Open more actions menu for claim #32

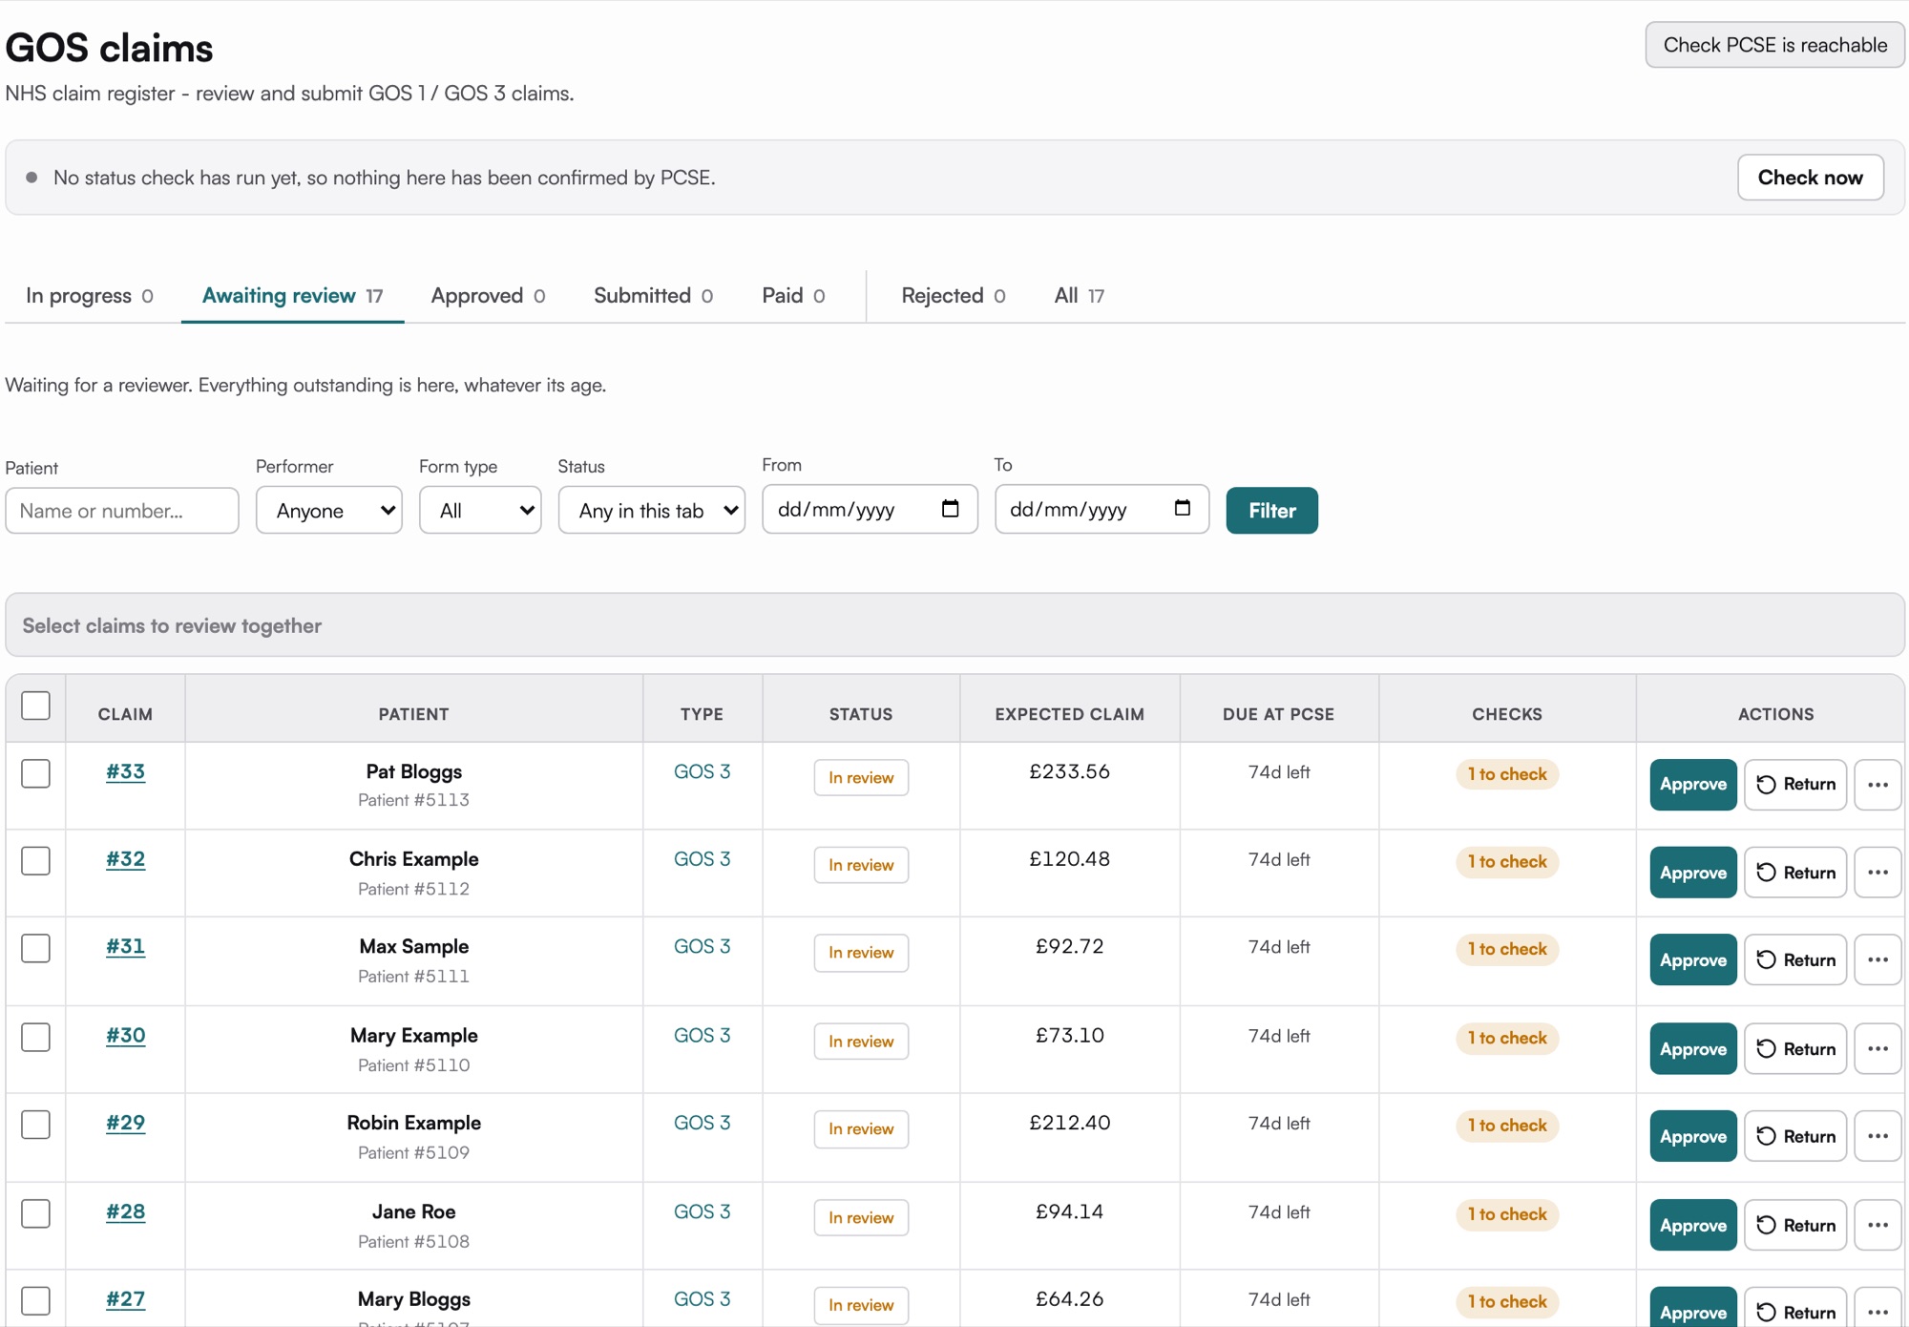tap(1878, 873)
